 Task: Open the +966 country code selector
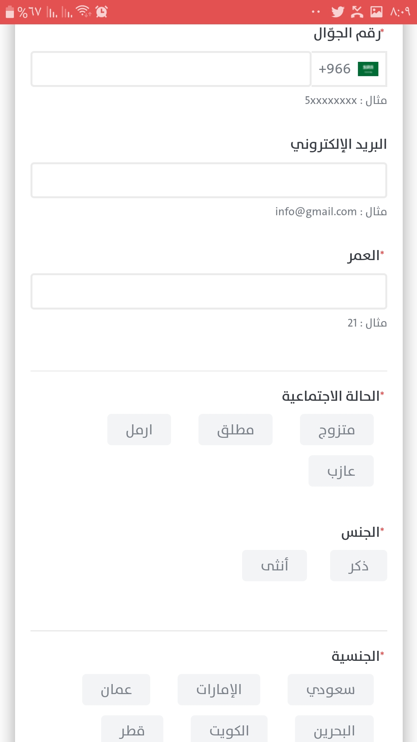(x=349, y=69)
